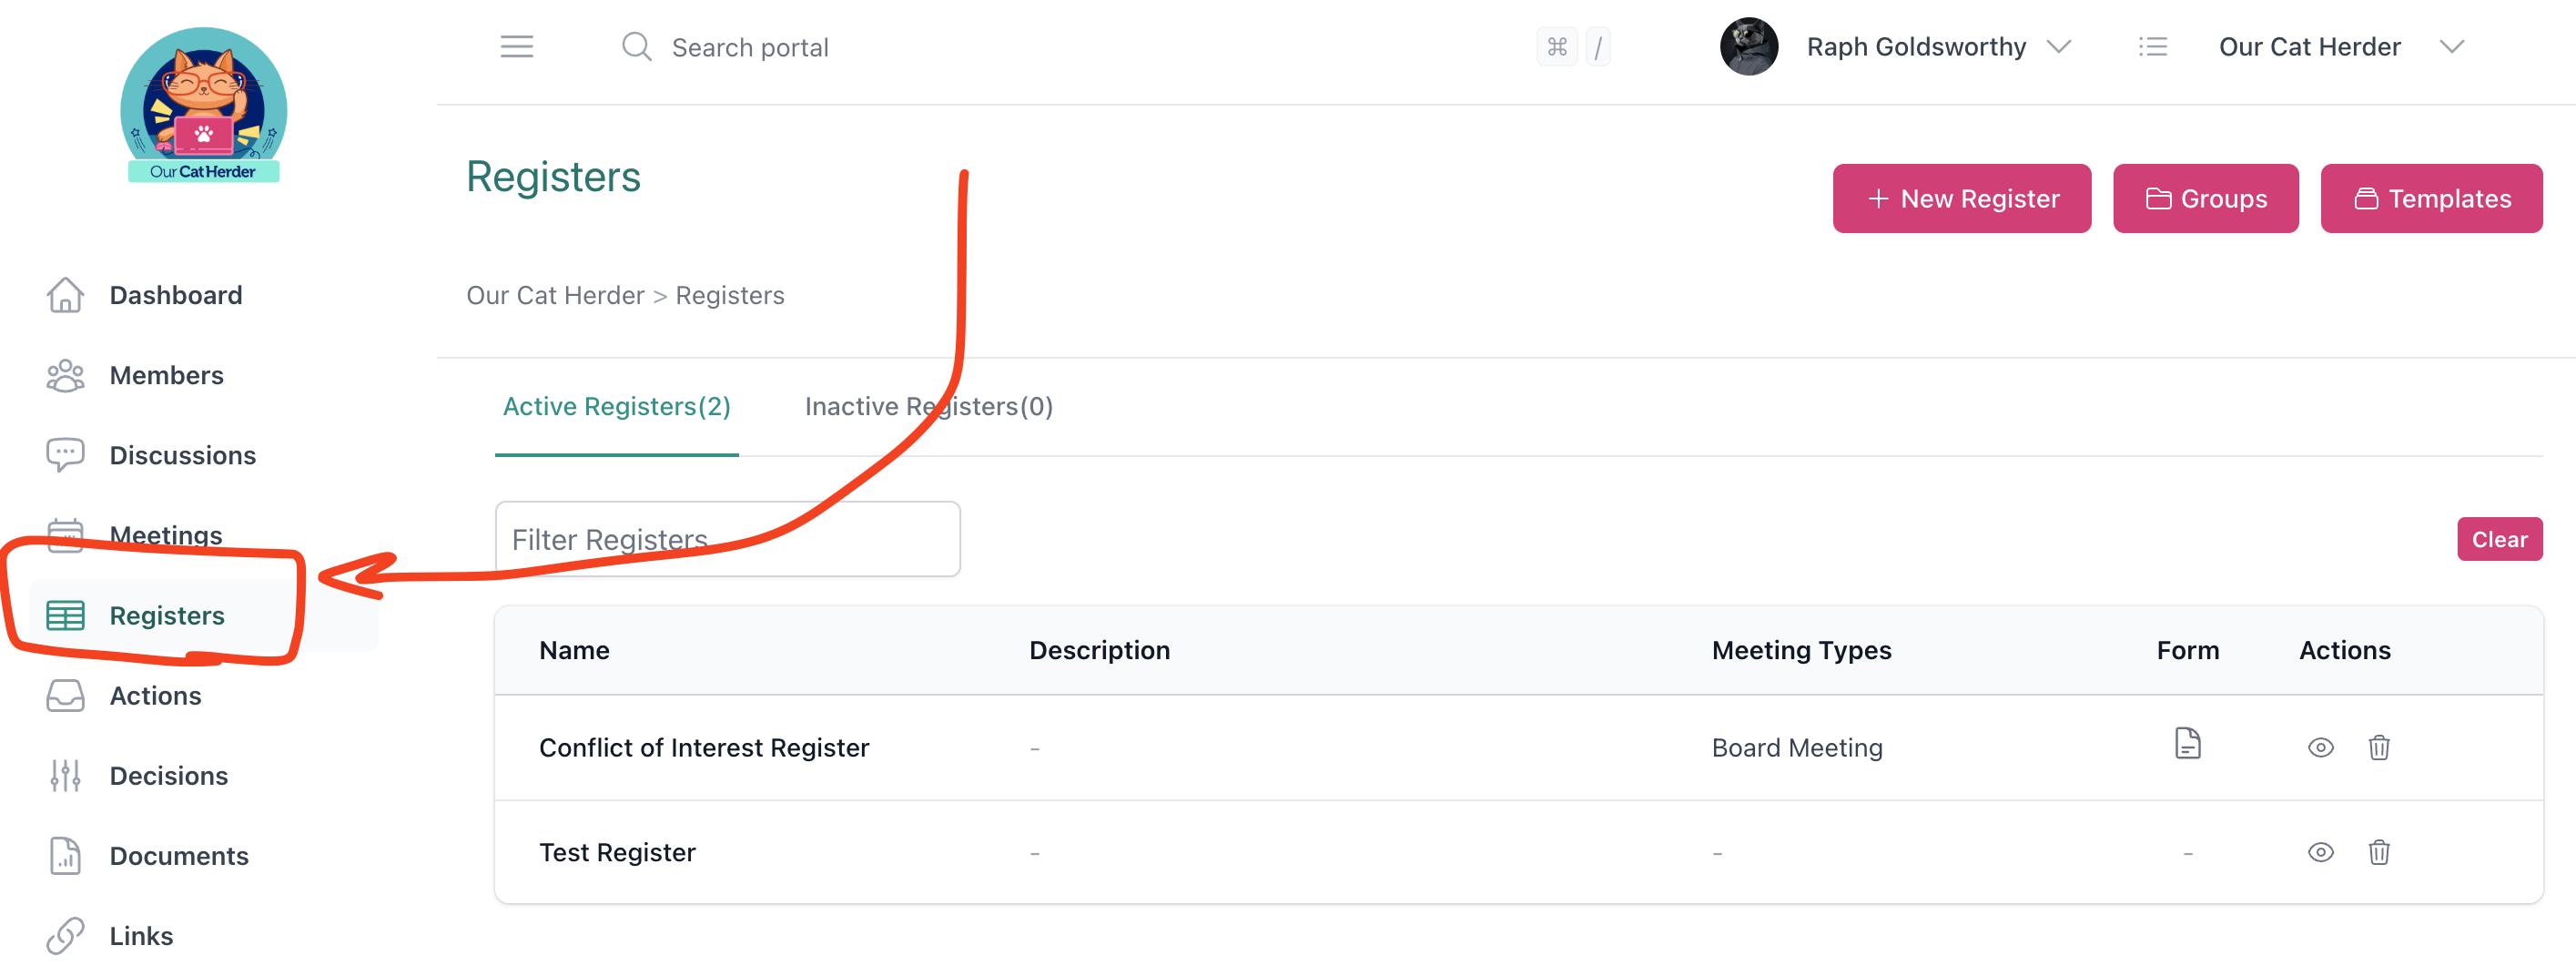Select the Active Registers tab
This screenshot has width=2576, height=976.
tap(616, 406)
